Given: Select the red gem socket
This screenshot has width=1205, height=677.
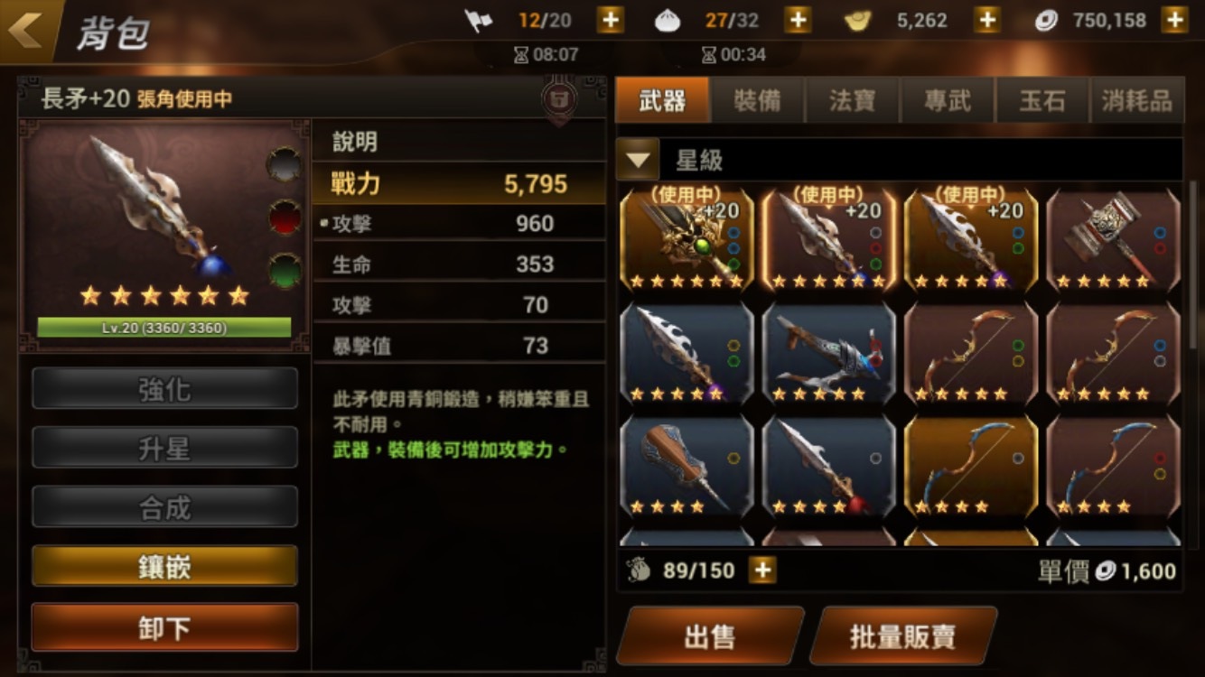Looking at the screenshot, I should (x=284, y=218).
